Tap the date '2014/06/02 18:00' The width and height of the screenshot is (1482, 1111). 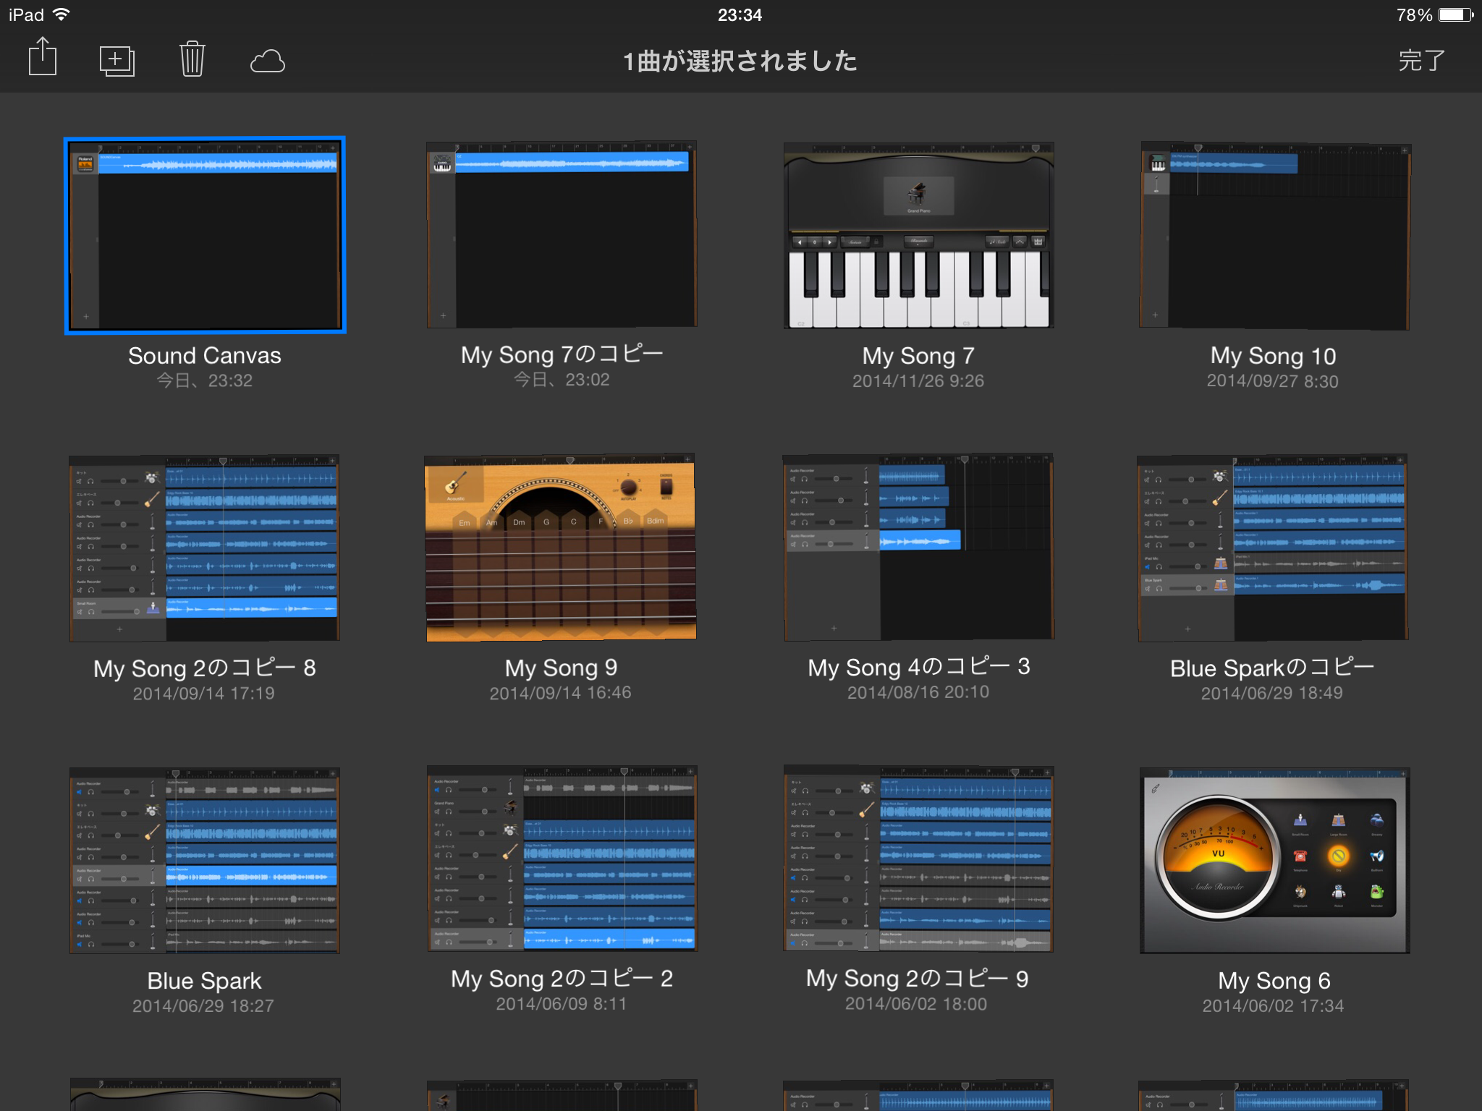tap(916, 1004)
